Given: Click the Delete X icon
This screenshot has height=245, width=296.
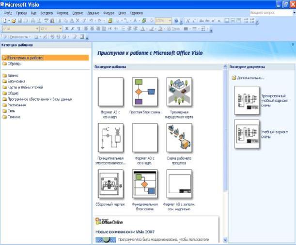Looking at the screenshot, I should 78,21.
